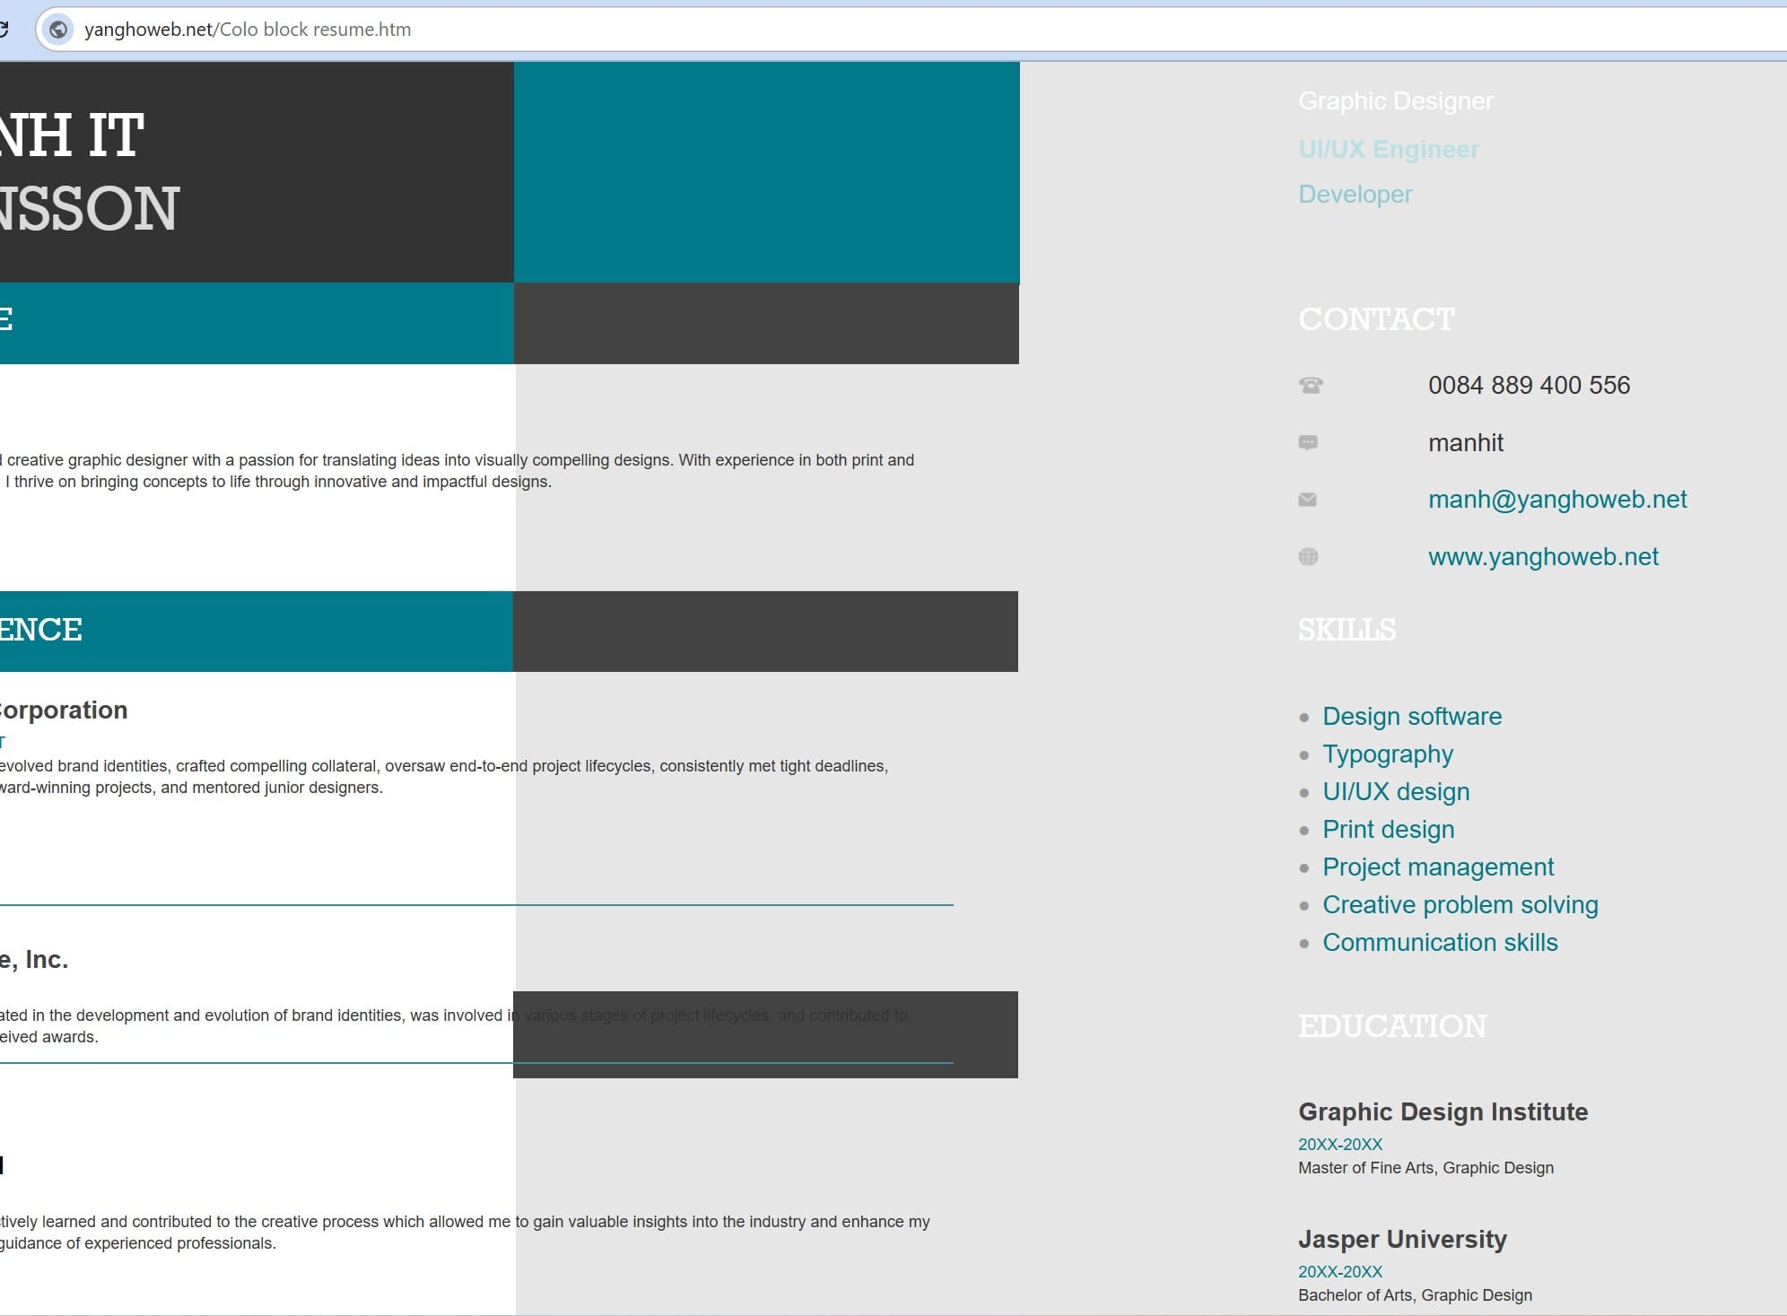Select the Project management skill
Screen dimensions: 1787x1316
[1437, 867]
